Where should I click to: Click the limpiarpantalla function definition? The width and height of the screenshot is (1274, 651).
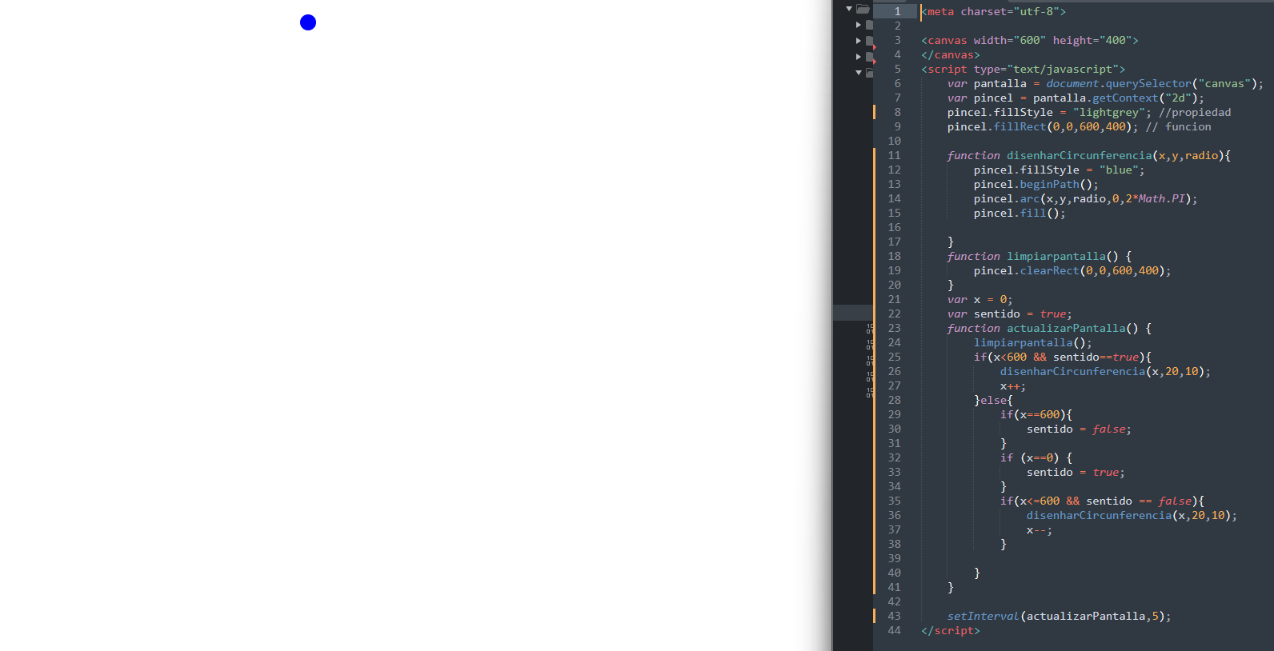click(1040, 257)
